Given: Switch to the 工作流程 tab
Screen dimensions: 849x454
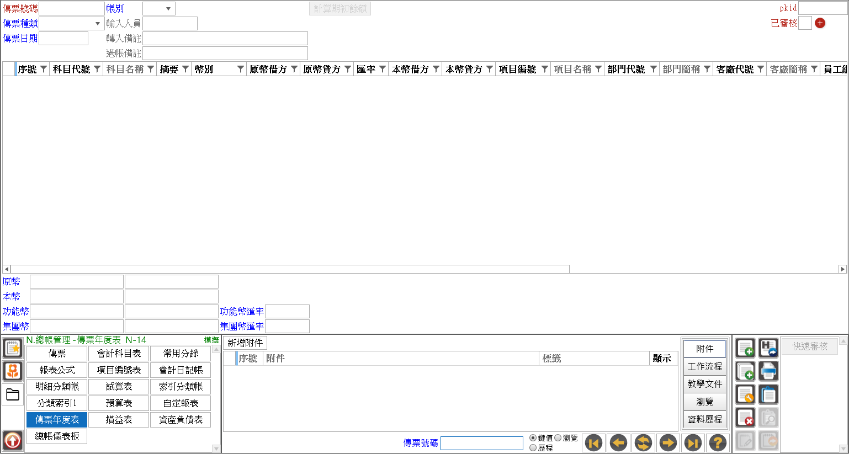Looking at the screenshot, I should tap(705, 366).
